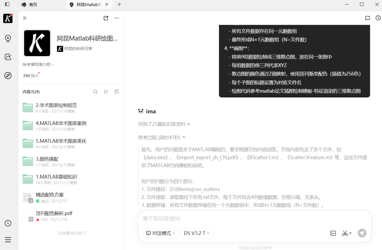
Task: Open the 顶刊配色解析.pdf file
Action: (x=71, y=216)
